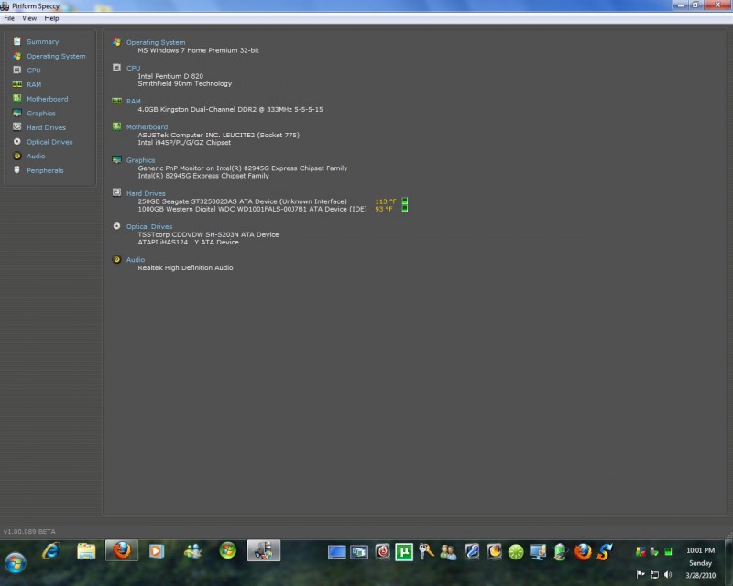Click the Seagate drive 113 °F temperature reading
The image size is (733, 586).
[386, 201]
